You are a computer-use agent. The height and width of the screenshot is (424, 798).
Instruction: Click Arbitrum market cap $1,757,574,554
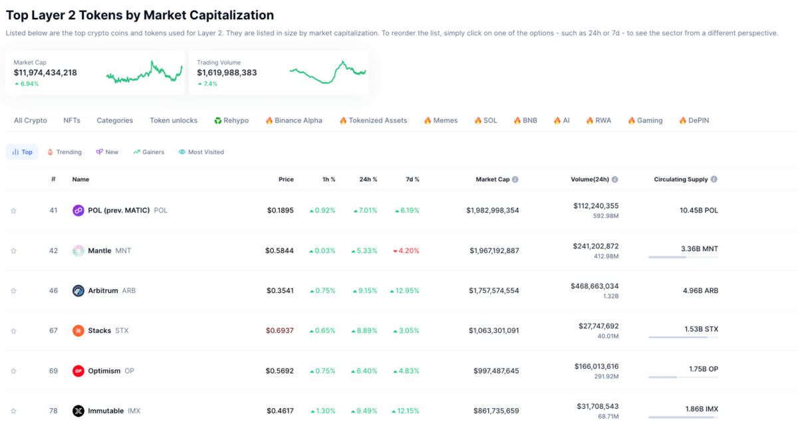pyautogui.click(x=494, y=290)
